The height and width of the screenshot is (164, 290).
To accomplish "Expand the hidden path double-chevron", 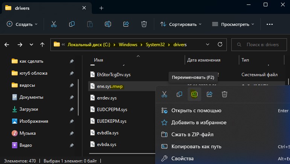I will (63, 44).
